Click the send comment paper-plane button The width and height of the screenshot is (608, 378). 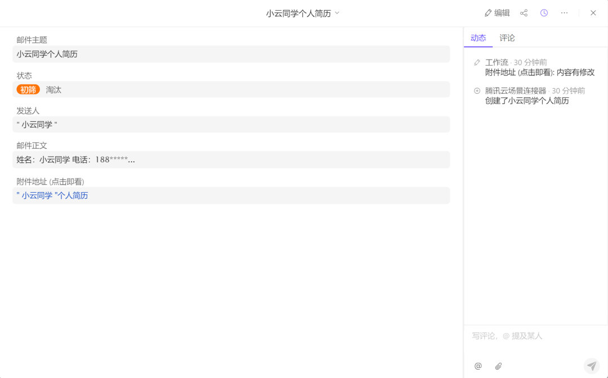(592, 366)
